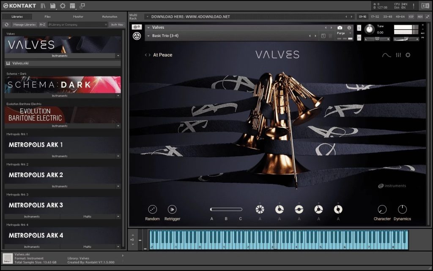Switch to the Automation tab
433x271 pixels.
110,16
